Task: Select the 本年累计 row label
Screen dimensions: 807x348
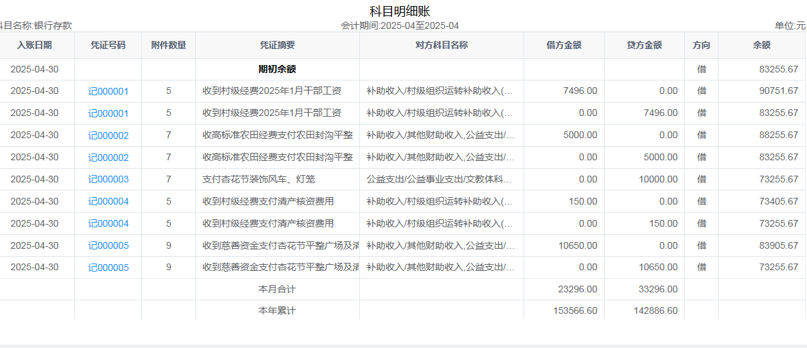Action: click(x=277, y=311)
